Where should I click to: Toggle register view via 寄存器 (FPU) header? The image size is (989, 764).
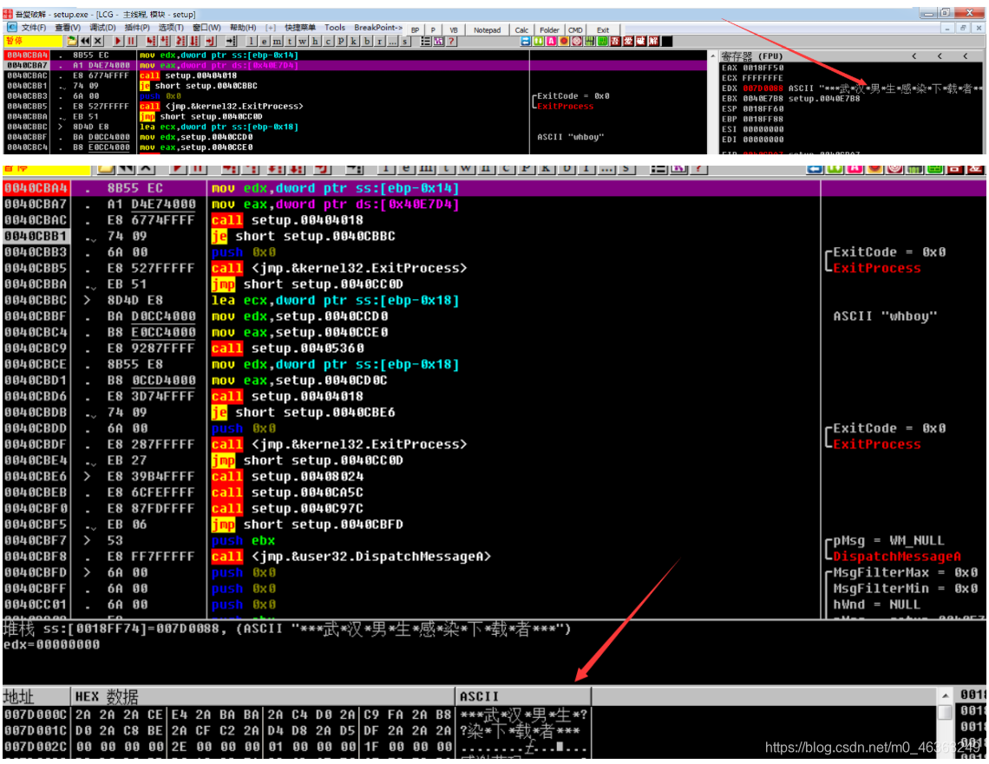click(752, 56)
